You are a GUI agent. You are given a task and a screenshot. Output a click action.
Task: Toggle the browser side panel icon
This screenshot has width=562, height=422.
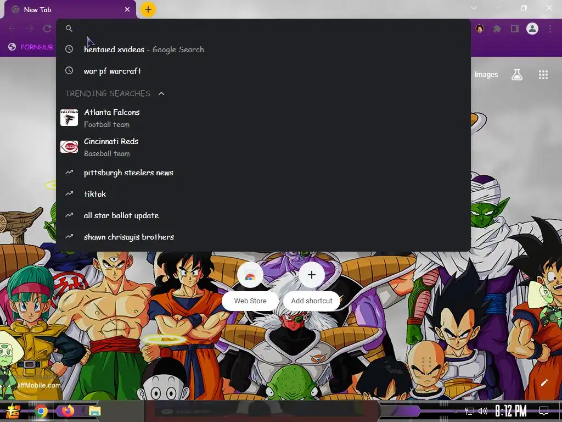click(515, 29)
